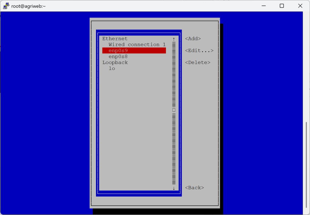The image size is (310, 215).
Task: Click the Ethernet category header
Action: (x=115, y=39)
